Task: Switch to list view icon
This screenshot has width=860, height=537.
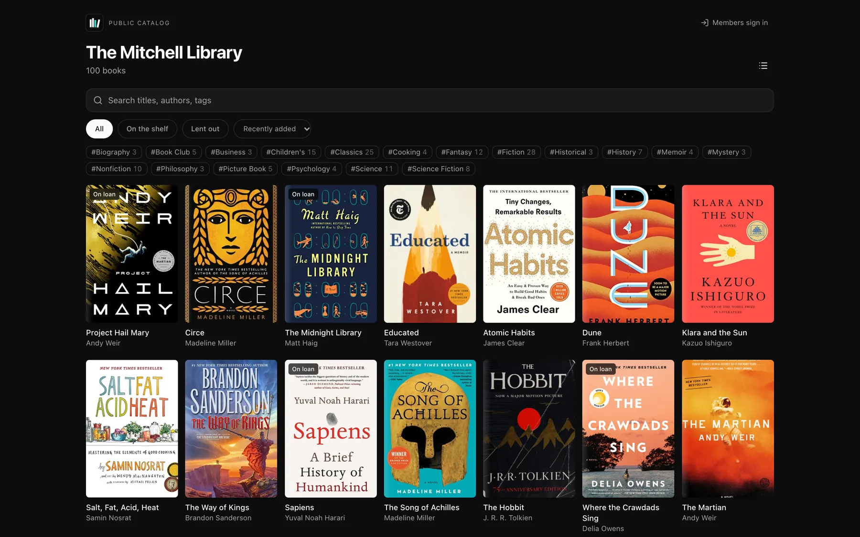Action: tap(763, 66)
